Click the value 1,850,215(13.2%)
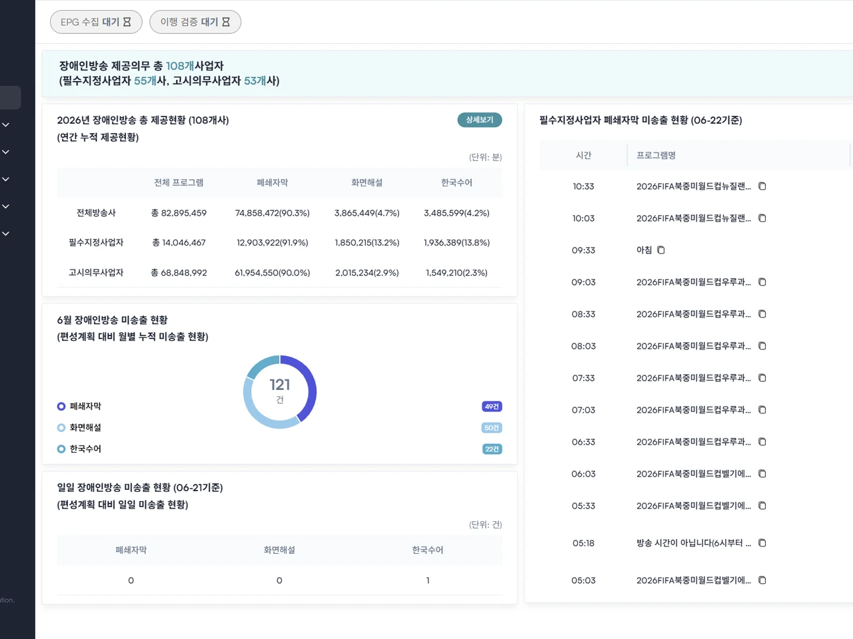 [x=367, y=242]
